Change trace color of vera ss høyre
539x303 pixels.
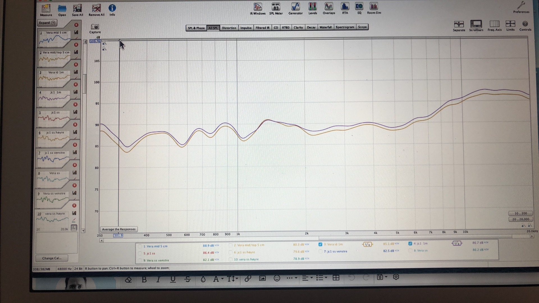pyautogui.click(x=74, y=220)
